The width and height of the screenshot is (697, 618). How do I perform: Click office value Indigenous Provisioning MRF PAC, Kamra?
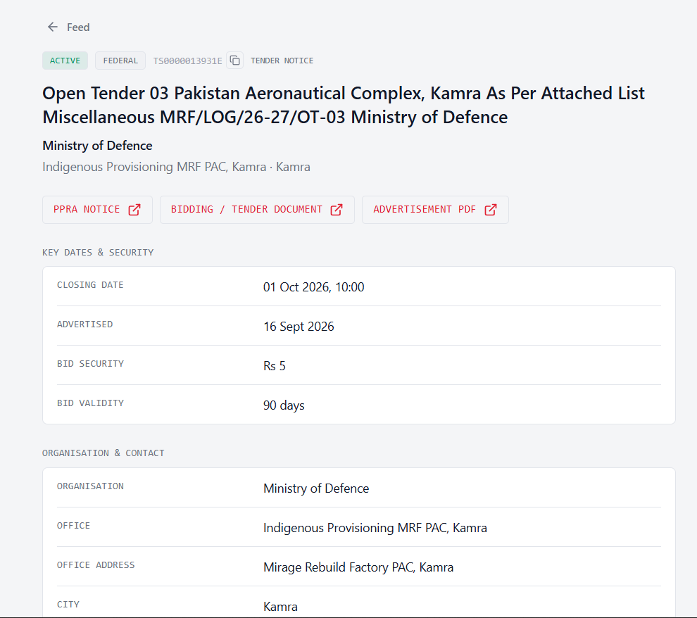pyautogui.click(x=375, y=528)
